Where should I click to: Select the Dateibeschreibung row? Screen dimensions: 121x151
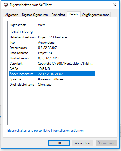click(x=52, y=37)
